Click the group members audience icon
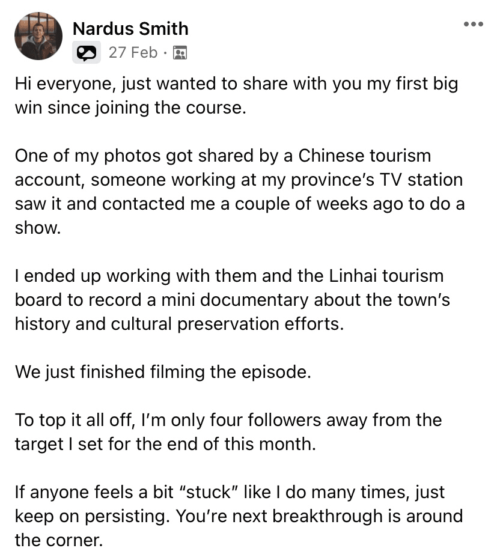The width and height of the screenshot is (497, 557). [x=180, y=53]
